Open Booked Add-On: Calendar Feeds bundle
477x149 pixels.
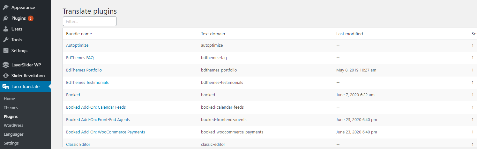click(x=96, y=107)
